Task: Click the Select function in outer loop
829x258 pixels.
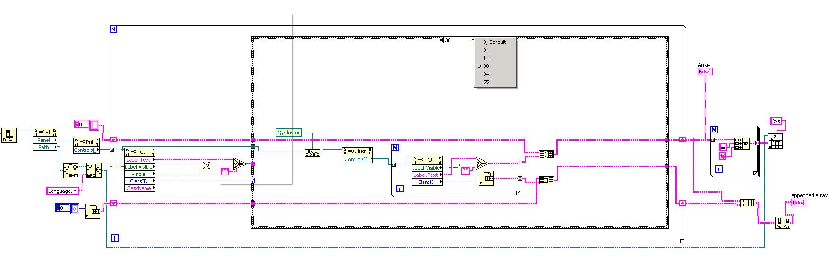Action: pos(239,164)
